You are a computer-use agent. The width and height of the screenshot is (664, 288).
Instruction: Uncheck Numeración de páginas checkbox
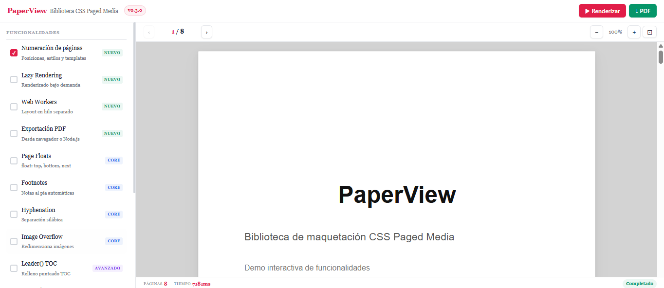point(14,53)
